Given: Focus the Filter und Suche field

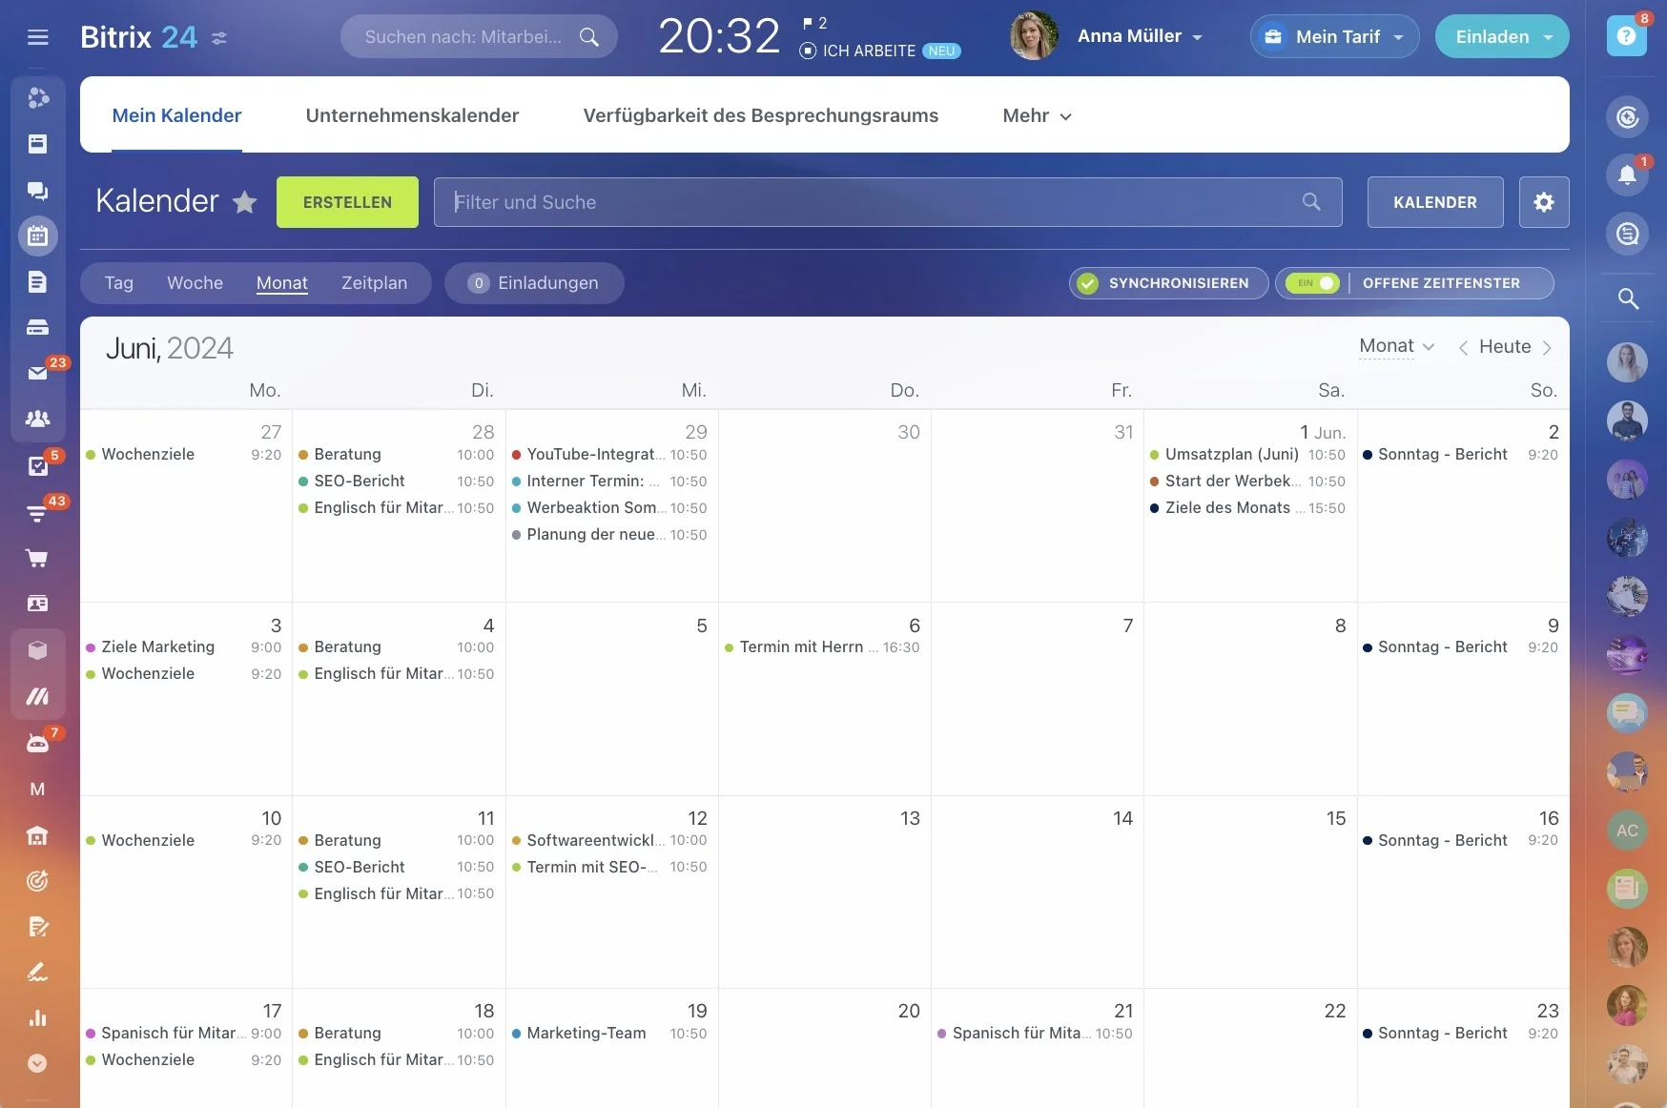Looking at the screenshot, I should [x=888, y=202].
